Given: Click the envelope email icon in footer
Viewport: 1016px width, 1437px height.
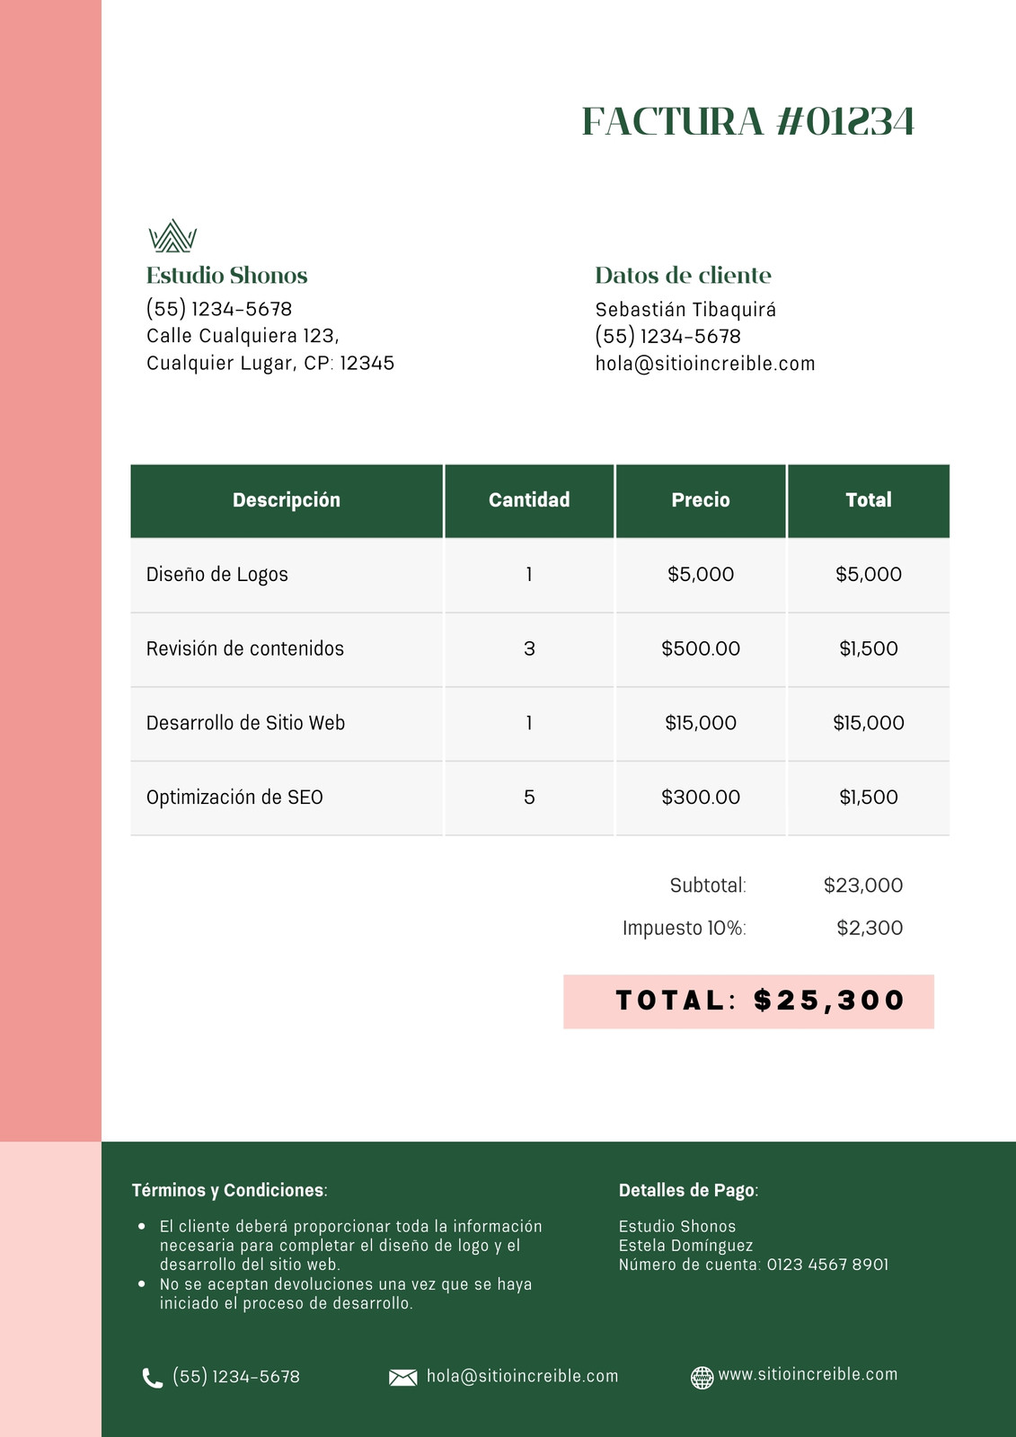Looking at the screenshot, I should click(x=402, y=1378).
